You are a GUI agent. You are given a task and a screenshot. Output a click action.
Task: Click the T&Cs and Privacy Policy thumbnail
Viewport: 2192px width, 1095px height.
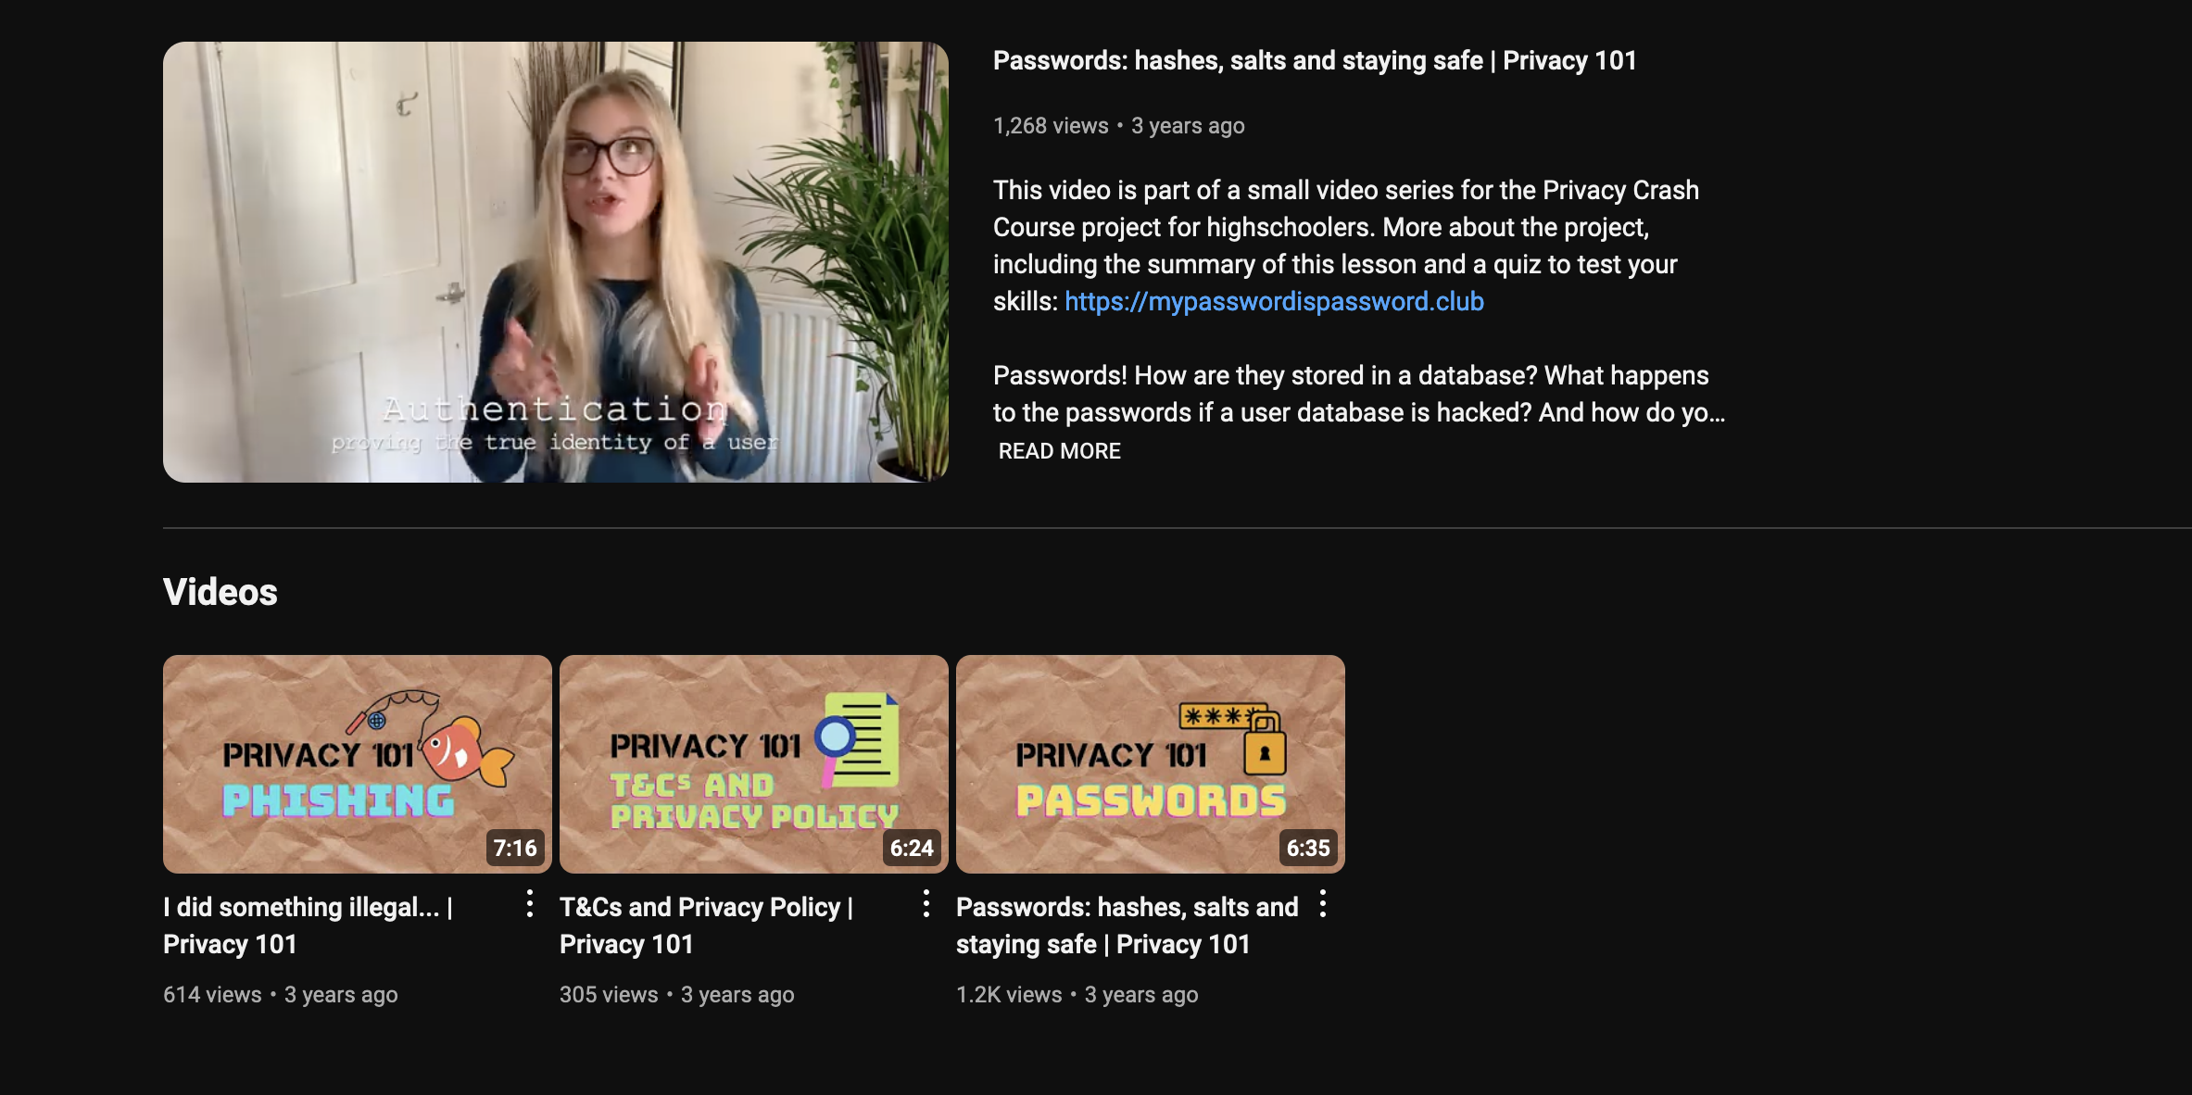pos(754,764)
